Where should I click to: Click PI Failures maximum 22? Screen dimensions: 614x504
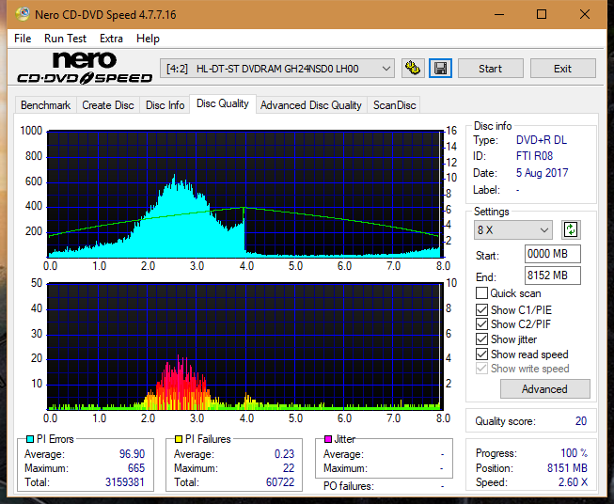click(x=289, y=468)
